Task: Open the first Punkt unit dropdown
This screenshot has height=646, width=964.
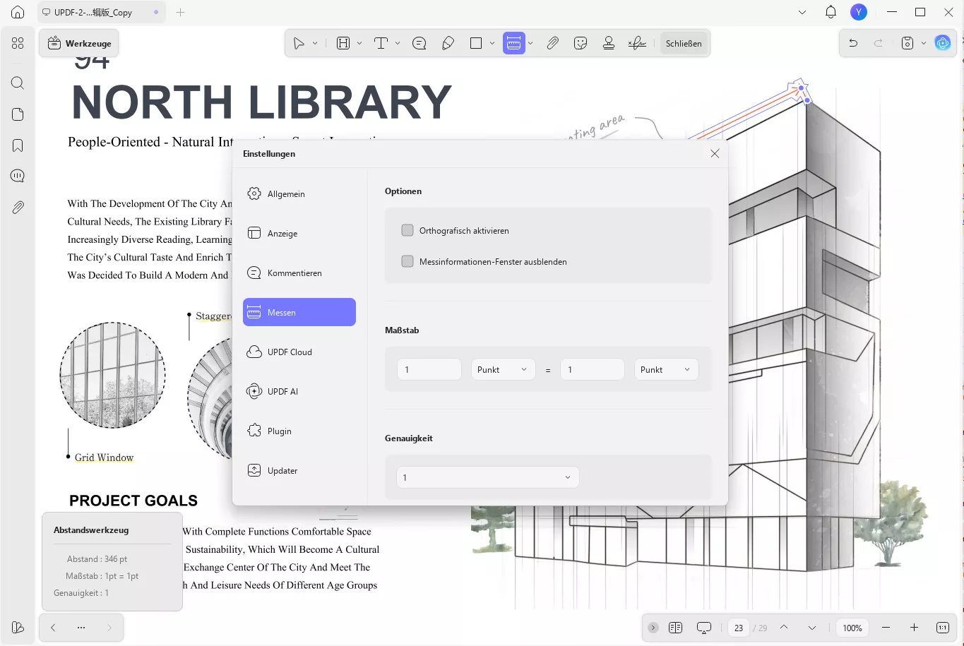Action: pos(503,369)
